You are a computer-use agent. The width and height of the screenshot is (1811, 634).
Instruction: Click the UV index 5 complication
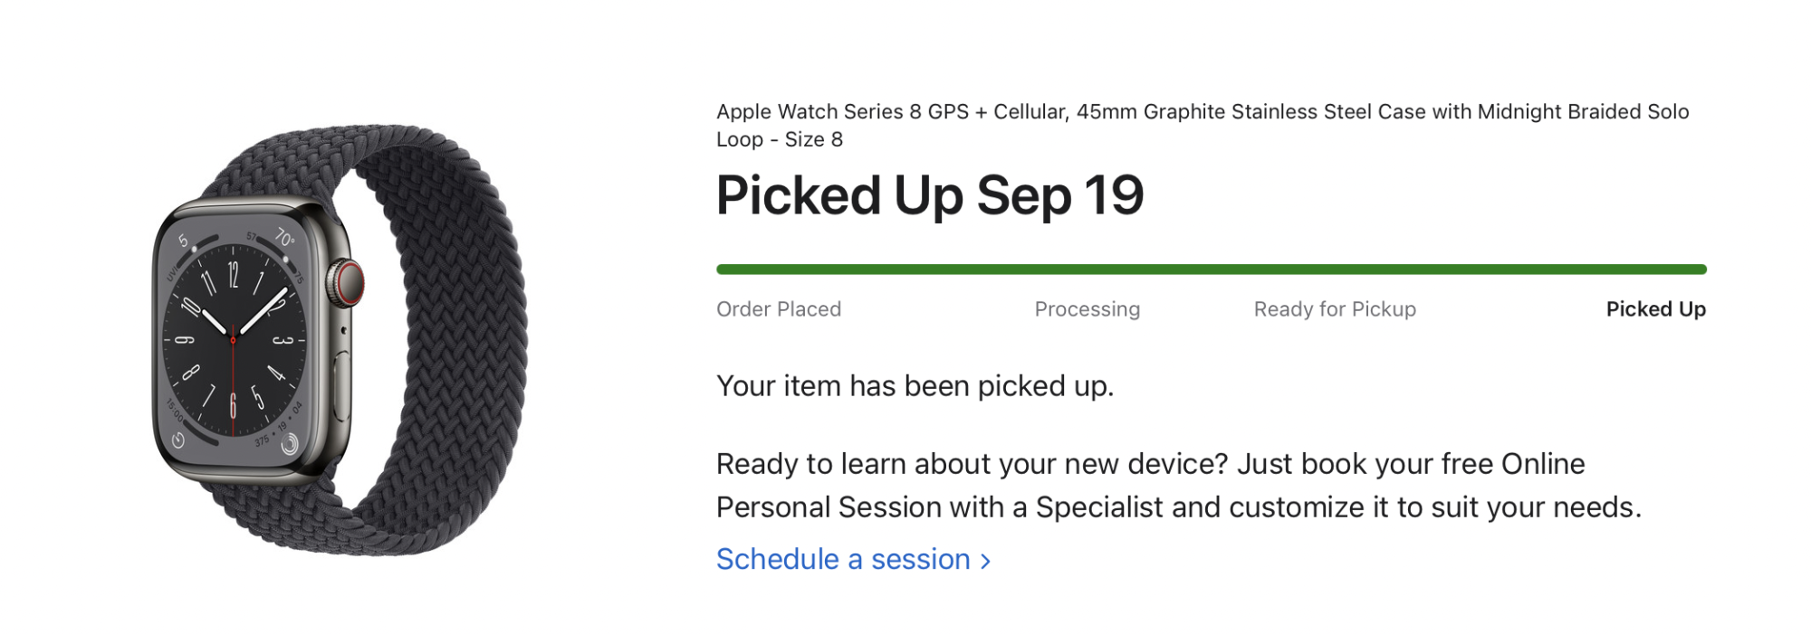(x=183, y=241)
